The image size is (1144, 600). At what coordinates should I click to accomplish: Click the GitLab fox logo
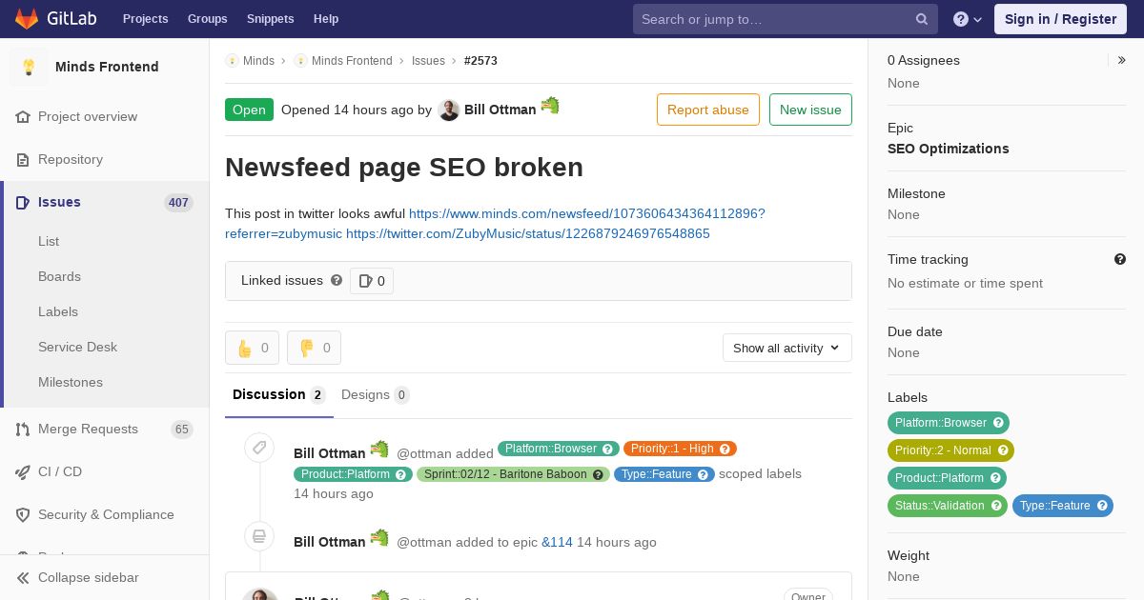(28, 19)
